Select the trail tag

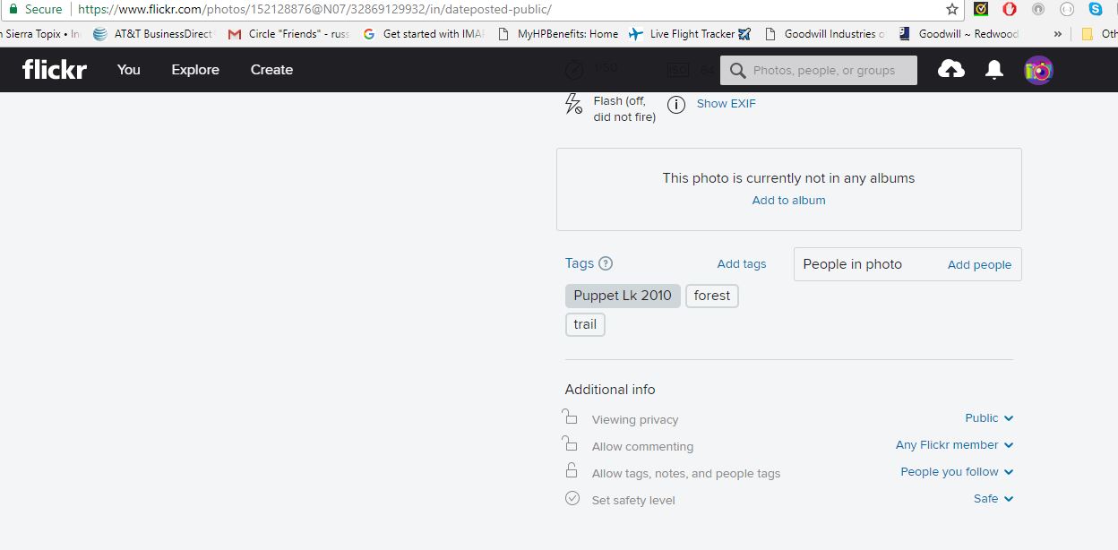585,324
